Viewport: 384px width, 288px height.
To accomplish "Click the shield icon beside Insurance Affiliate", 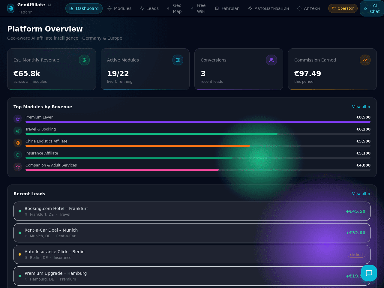I will pos(18,155).
